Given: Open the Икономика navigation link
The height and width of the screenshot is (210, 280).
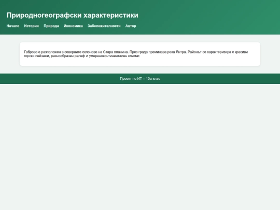Looking at the screenshot, I should point(73,26).
